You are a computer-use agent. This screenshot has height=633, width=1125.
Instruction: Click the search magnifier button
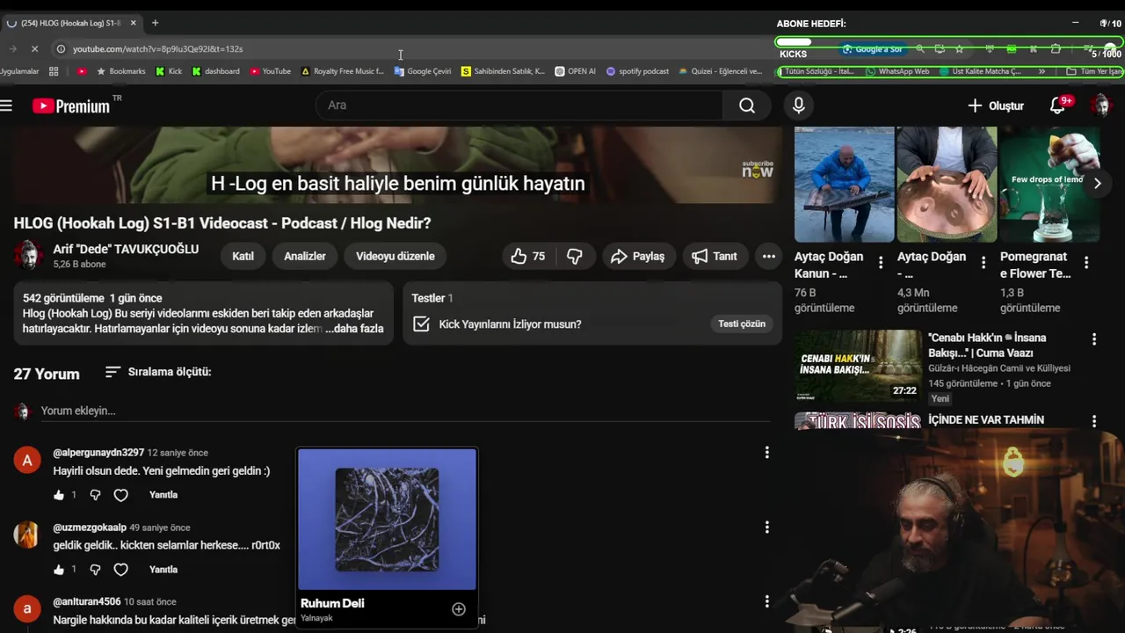747,105
